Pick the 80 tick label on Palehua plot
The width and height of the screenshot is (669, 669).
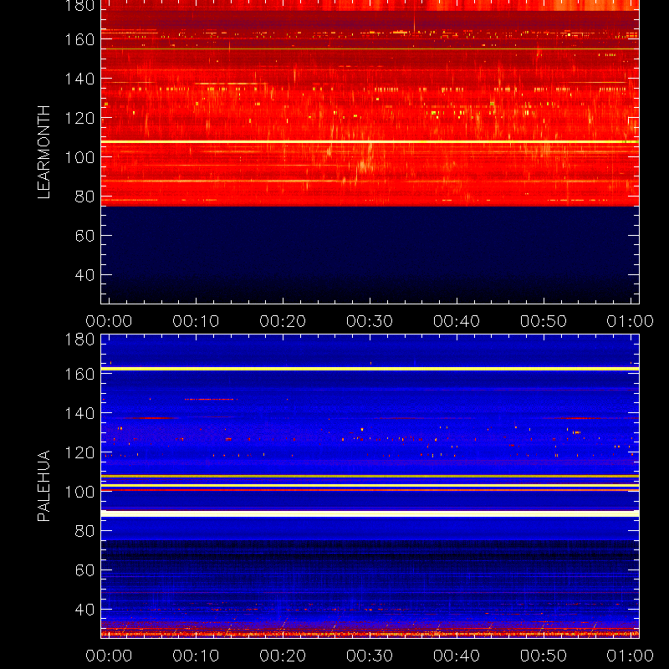point(85,531)
